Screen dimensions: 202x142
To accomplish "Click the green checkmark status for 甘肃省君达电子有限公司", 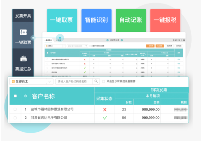I will click(x=104, y=118).
